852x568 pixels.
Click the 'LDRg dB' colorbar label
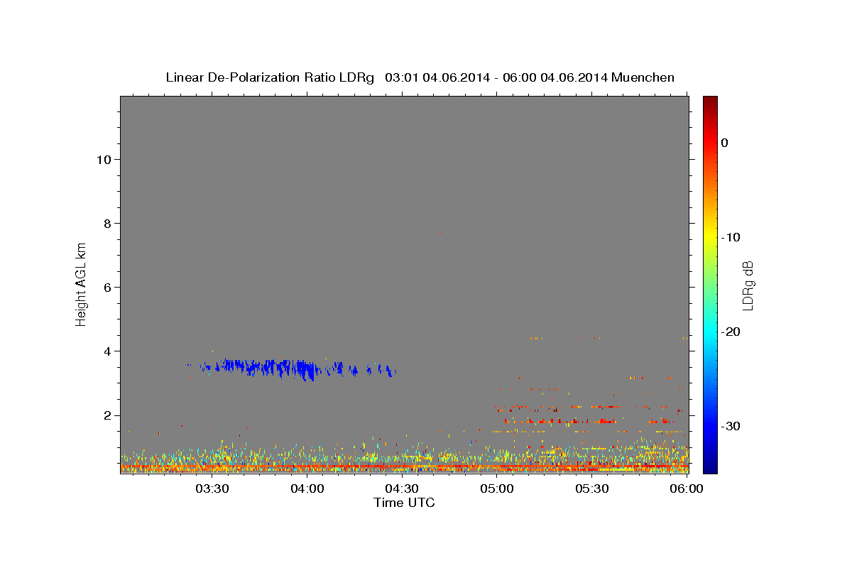pyautogui.click(x=747, y=284)
